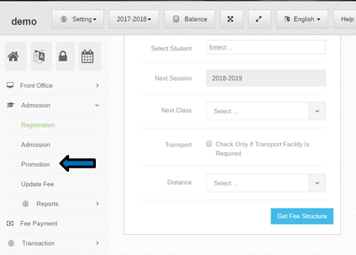Click the diagonal resize arrow icon button
This screenshot has height=255, width=356.
coord(259,20)
